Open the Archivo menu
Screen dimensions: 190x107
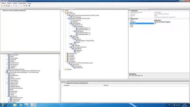click(3, 3)
